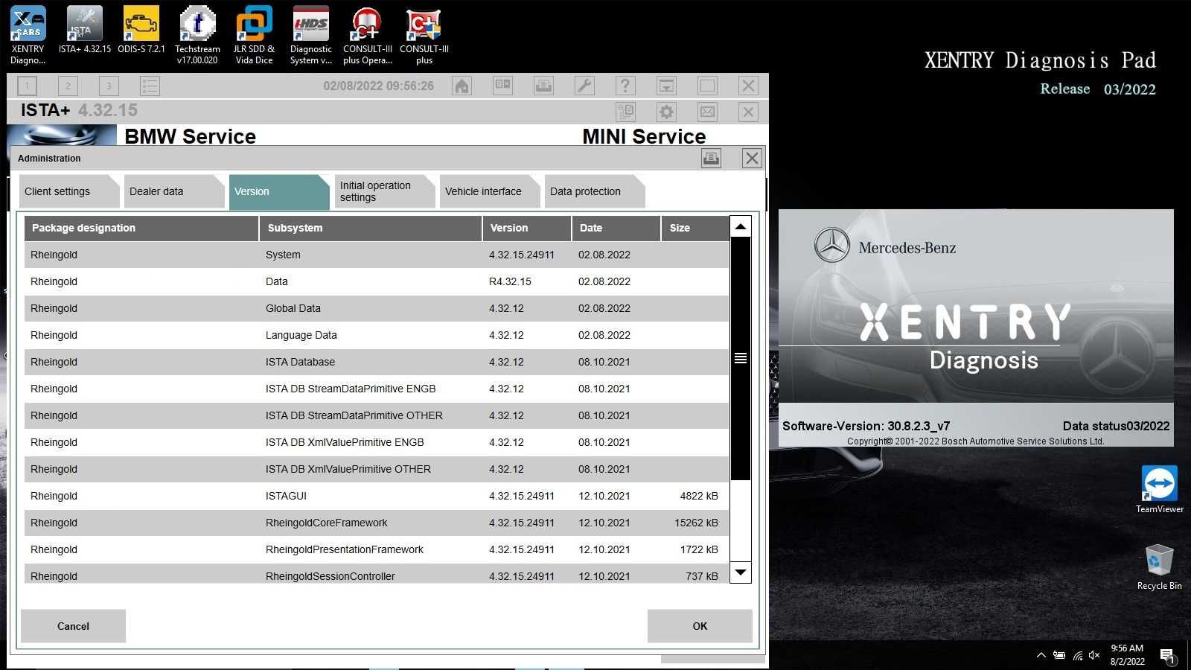The image size is (1191, 670).
Task: Show hidden tray icons chevron
Action: [x=1041, y=655]
